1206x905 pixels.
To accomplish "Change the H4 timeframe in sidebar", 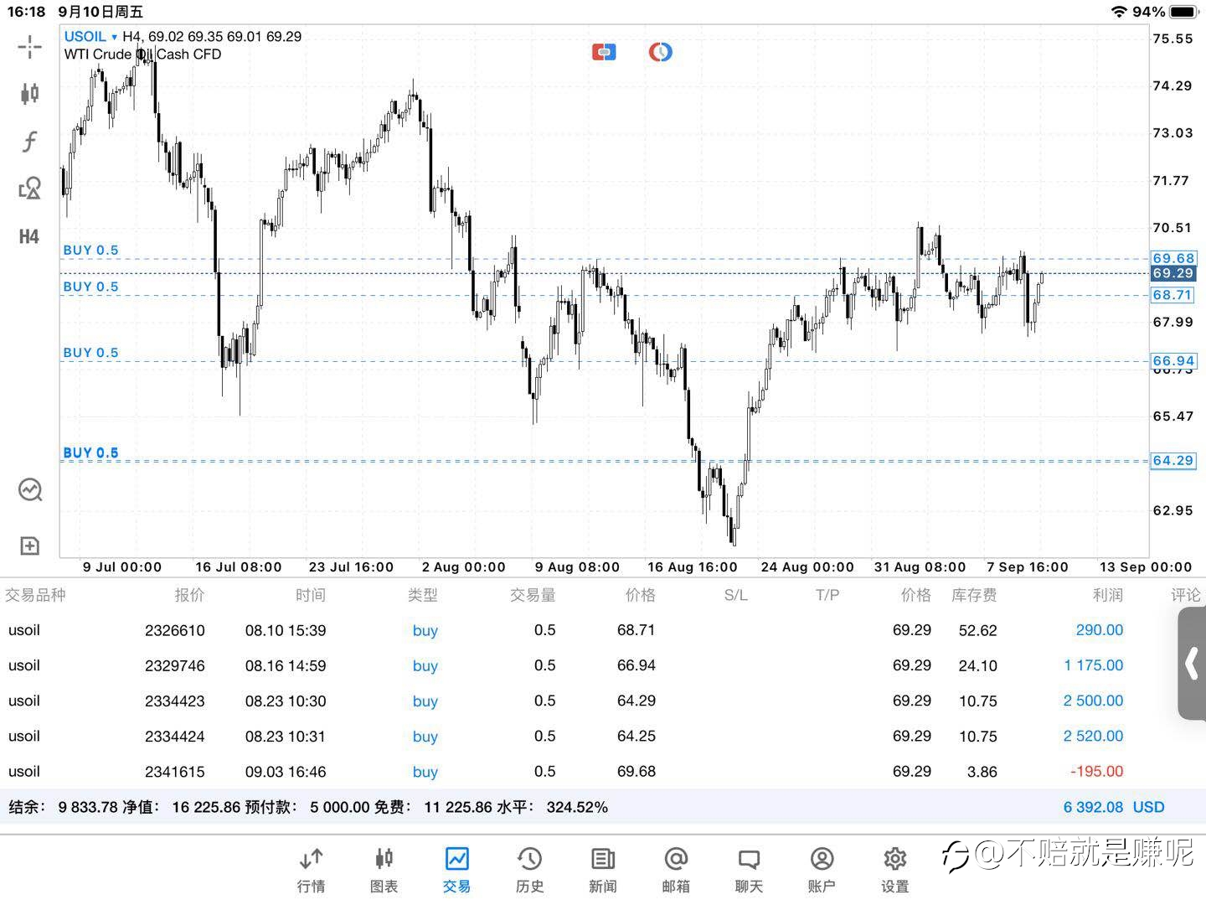I will point(29,236).
